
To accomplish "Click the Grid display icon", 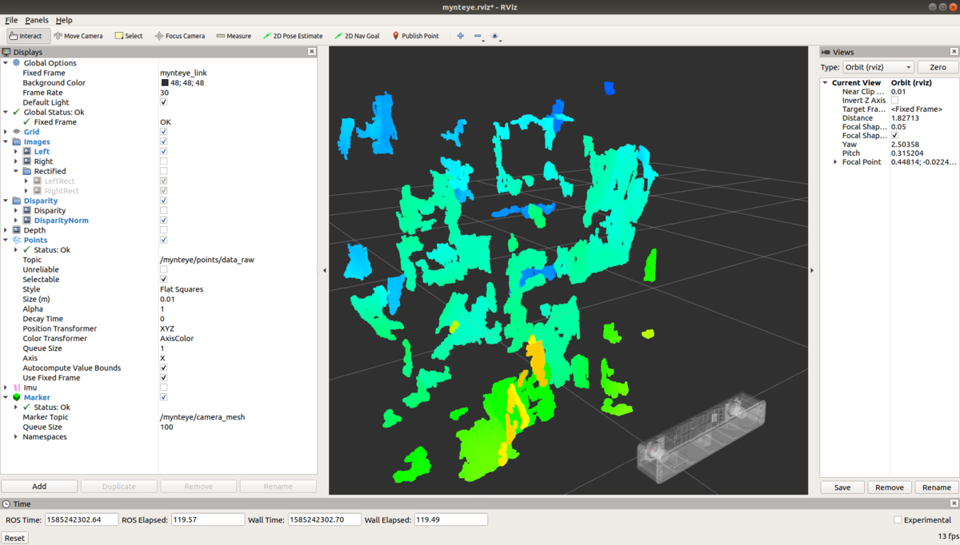I will coord(16,132).
